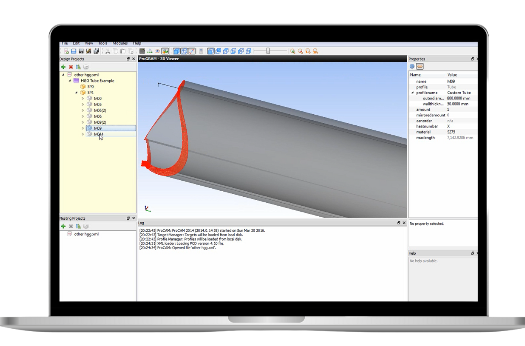Image resolution: width=525 pixels, height=346 pixels.
Task: Delete the selected project using the red X icon
Action: [70, 67]
